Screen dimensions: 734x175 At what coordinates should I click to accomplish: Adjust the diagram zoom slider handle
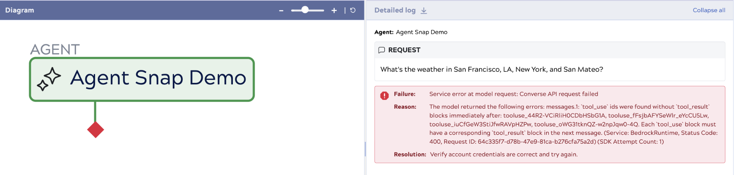click(305, 10)
